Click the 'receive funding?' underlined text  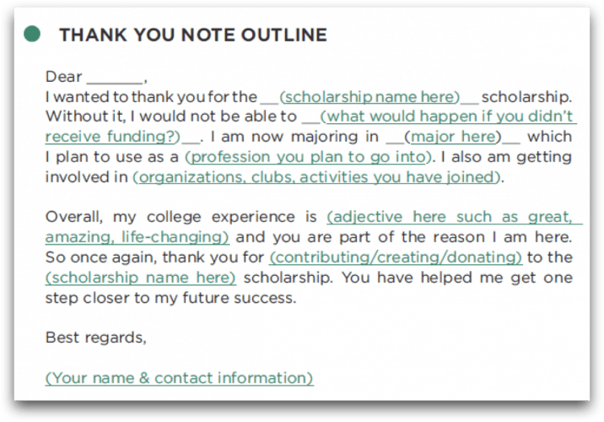[112, 137]
